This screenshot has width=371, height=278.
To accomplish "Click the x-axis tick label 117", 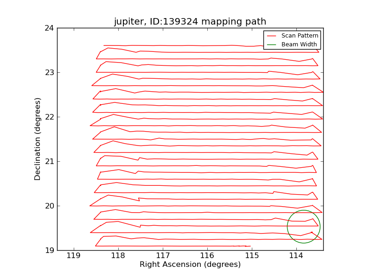I will click(163, 256).
